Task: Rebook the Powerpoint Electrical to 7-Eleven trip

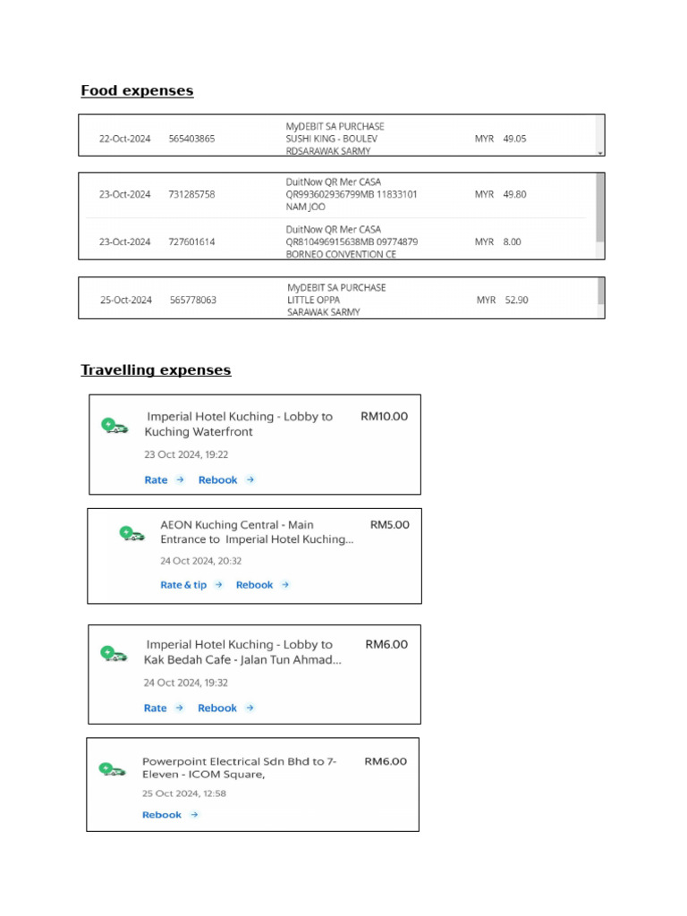Action: tap(162, 815)
